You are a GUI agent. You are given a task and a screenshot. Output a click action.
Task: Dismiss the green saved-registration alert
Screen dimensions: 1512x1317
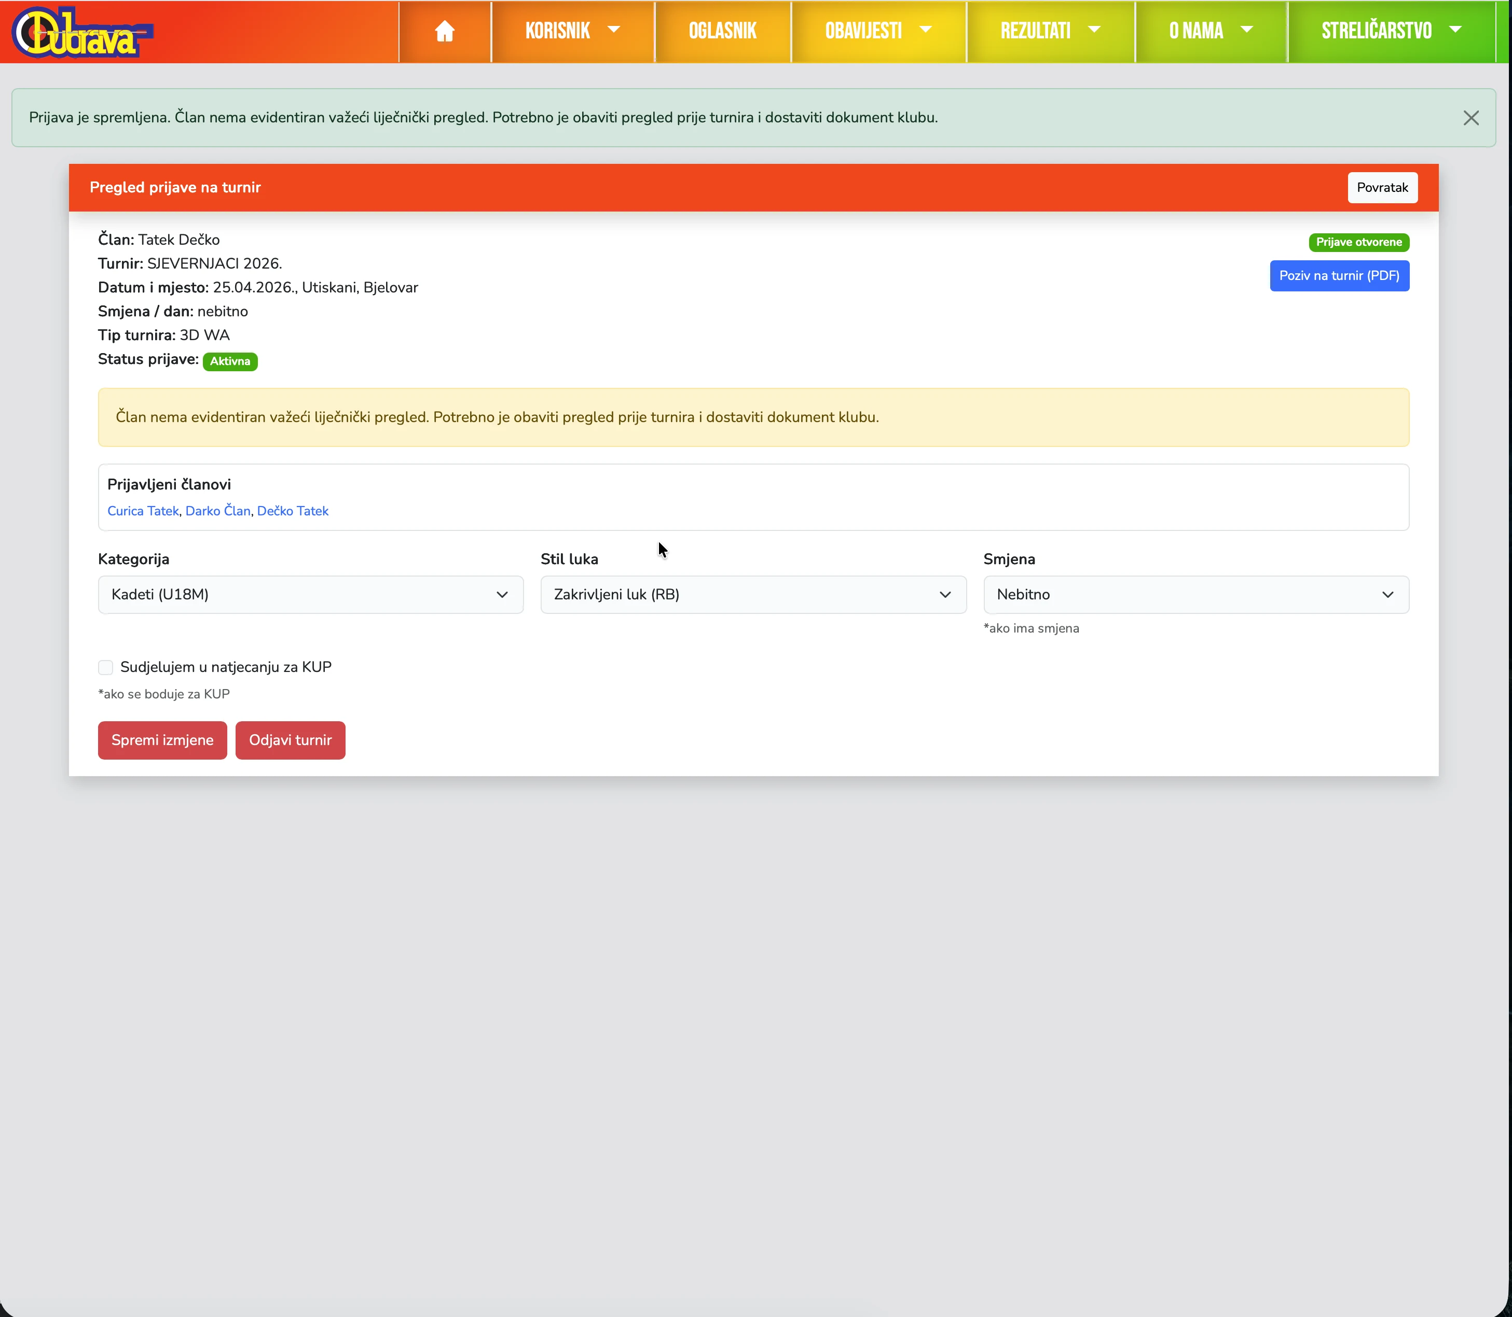click(1470, 118)
